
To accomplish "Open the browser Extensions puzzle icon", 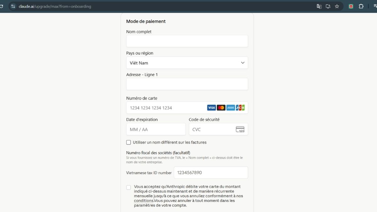I will (x=361, y=6).
